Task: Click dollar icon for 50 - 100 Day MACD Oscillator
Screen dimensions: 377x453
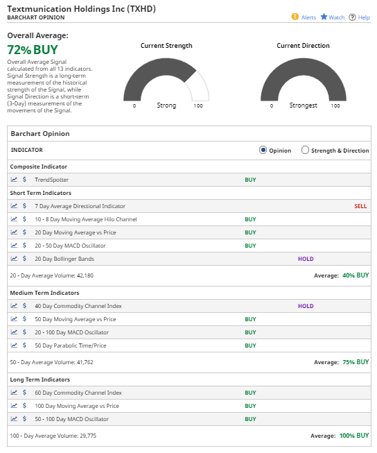Action: (24, 418)
